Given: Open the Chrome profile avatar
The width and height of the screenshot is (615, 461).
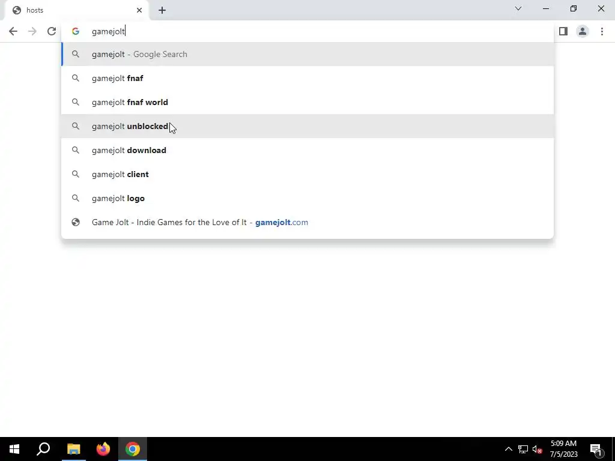Looking at the screenshot, I should tap(583, 31).
